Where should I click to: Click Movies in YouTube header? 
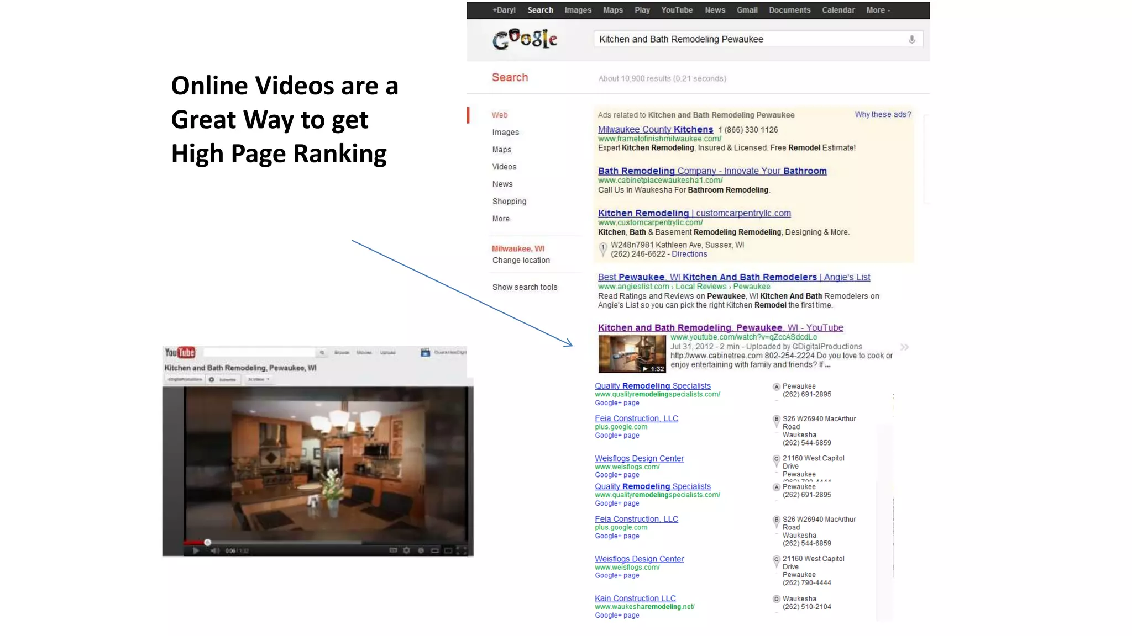coord(364,352)
